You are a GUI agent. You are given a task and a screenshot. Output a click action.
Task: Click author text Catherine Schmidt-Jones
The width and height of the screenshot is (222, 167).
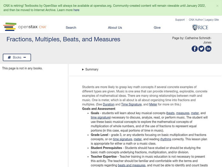tap(198, 40)
